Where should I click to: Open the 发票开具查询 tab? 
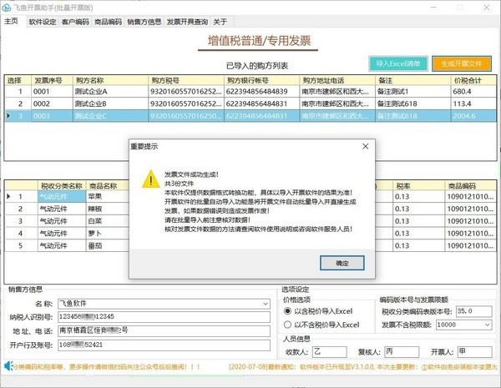pyautogui.click(x=187, y=22)
